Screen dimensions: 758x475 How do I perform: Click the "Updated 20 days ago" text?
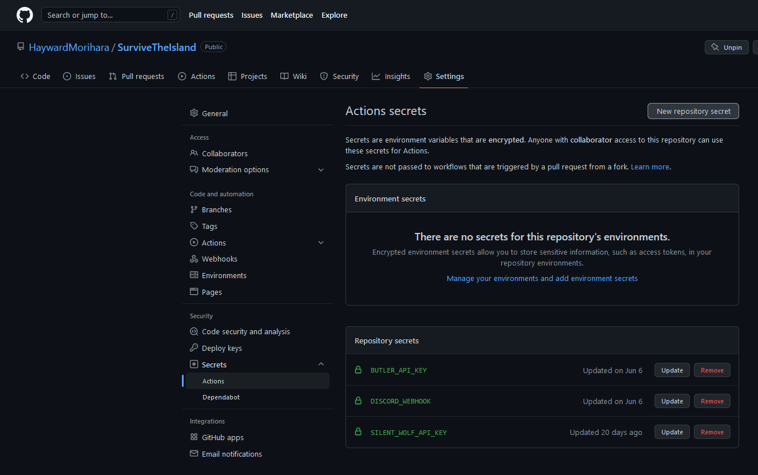click(x=606, y=432)
